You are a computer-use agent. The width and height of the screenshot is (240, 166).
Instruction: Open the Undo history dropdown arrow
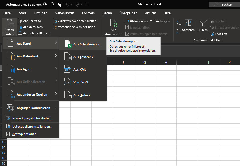coord(72,5)
